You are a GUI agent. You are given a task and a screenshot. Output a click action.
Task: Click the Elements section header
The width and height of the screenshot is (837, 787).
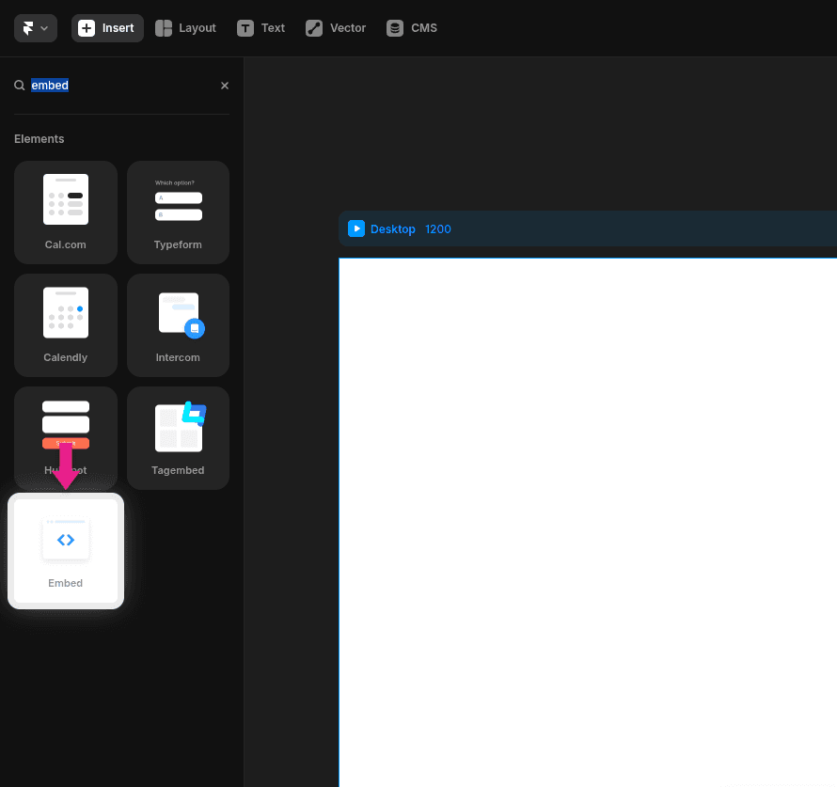(x=39, y=138)
